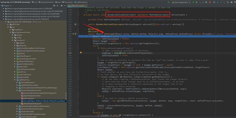Click the Git commit green checkmark
Image resolution: width=236 pixels, height=118 pixels.
coord(221,2)
